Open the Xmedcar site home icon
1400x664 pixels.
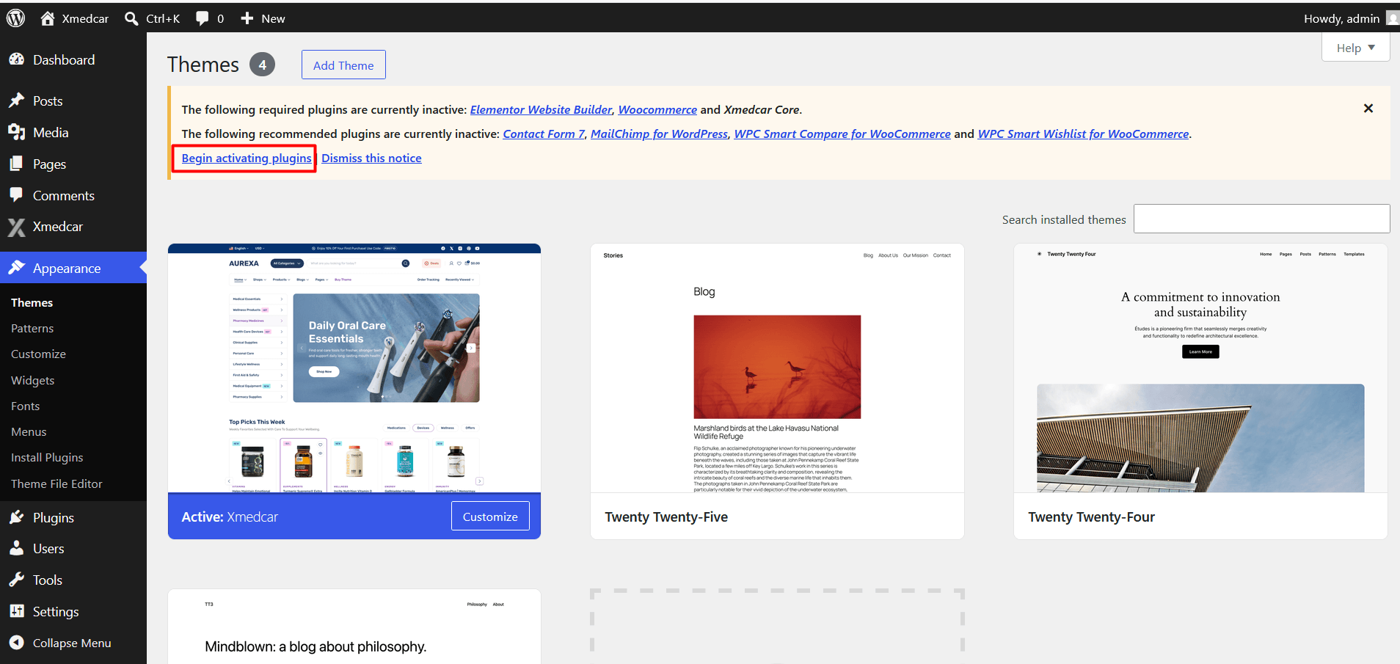point(48,18)
